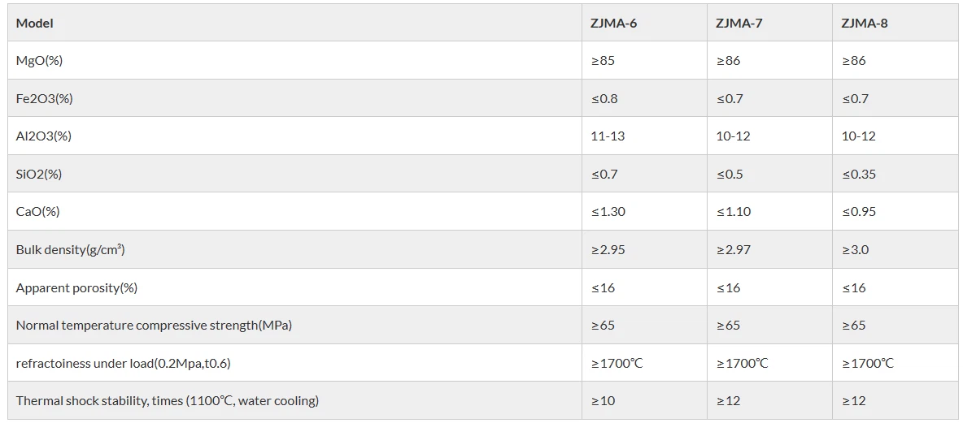Screen dimensions: 963x423
Task: Click the ≥10 thermal shock value
Action: pos(603,400)
